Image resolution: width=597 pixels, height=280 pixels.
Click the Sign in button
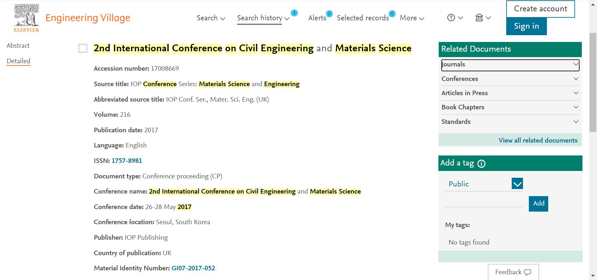(526, 26)
